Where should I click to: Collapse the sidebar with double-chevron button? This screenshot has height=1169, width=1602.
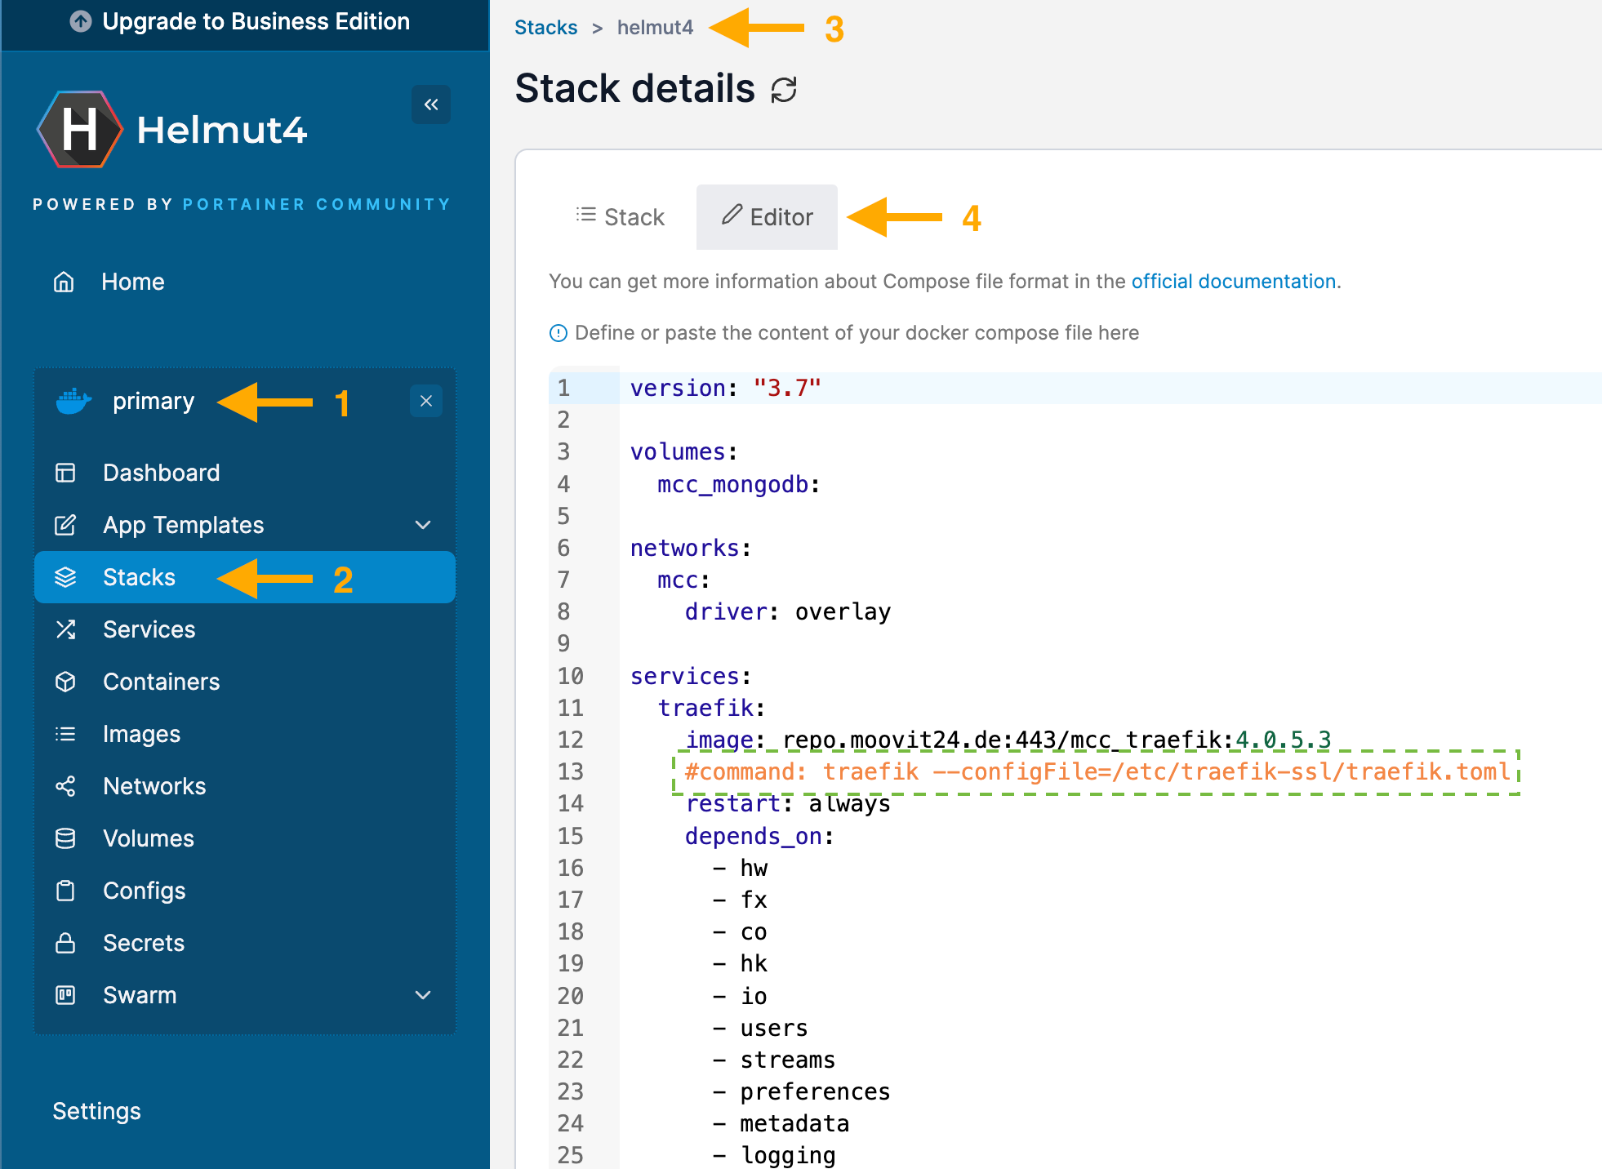click(x=431, y=104)
